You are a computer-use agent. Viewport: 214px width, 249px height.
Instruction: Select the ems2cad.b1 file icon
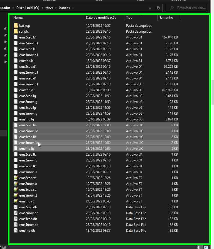16,37
